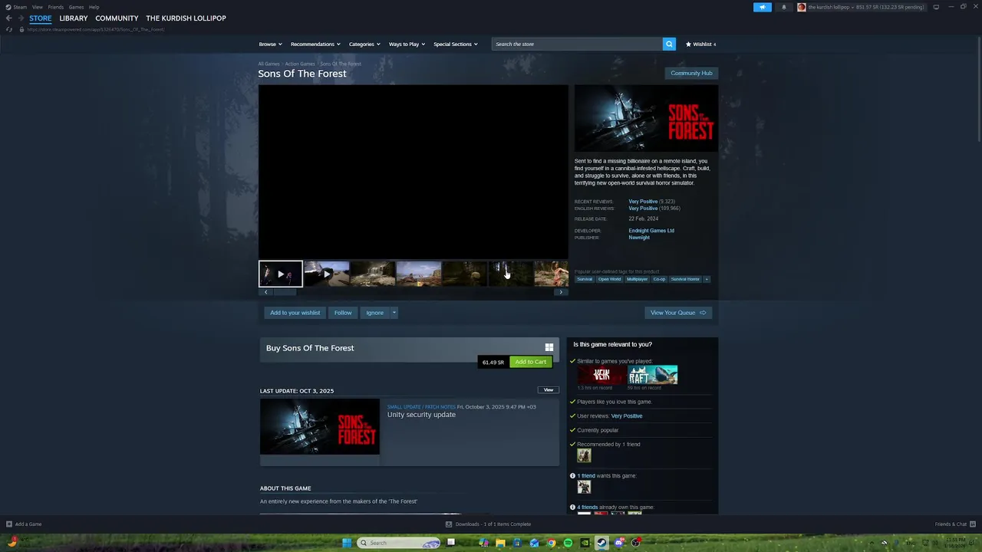This screenshot has width=982, height=552.
Task: Click the media strip horizontal scrollbar handle
Action: [x=285, y=292]
